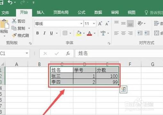163x115 pixels.
Task: Decrease font size with small A icon
Action: coord(107,24)
